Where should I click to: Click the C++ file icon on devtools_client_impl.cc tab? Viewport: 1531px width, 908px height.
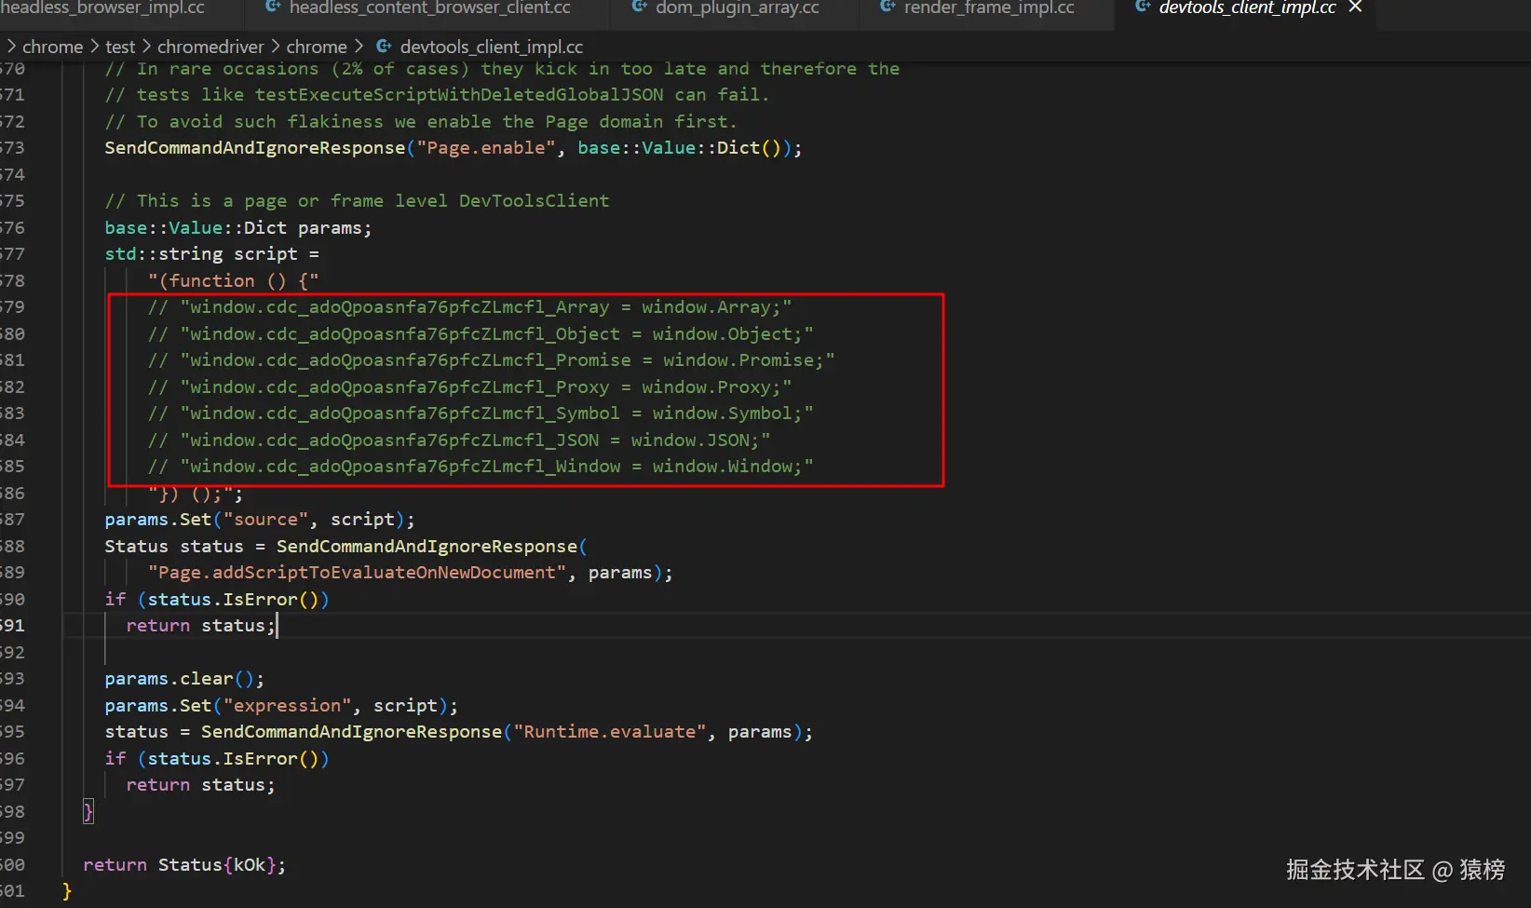click(1143, 7)
